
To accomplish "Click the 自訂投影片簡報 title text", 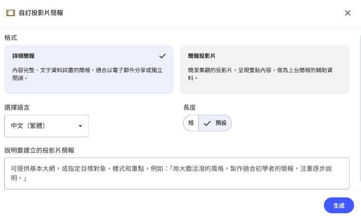I will pos(41,13).
